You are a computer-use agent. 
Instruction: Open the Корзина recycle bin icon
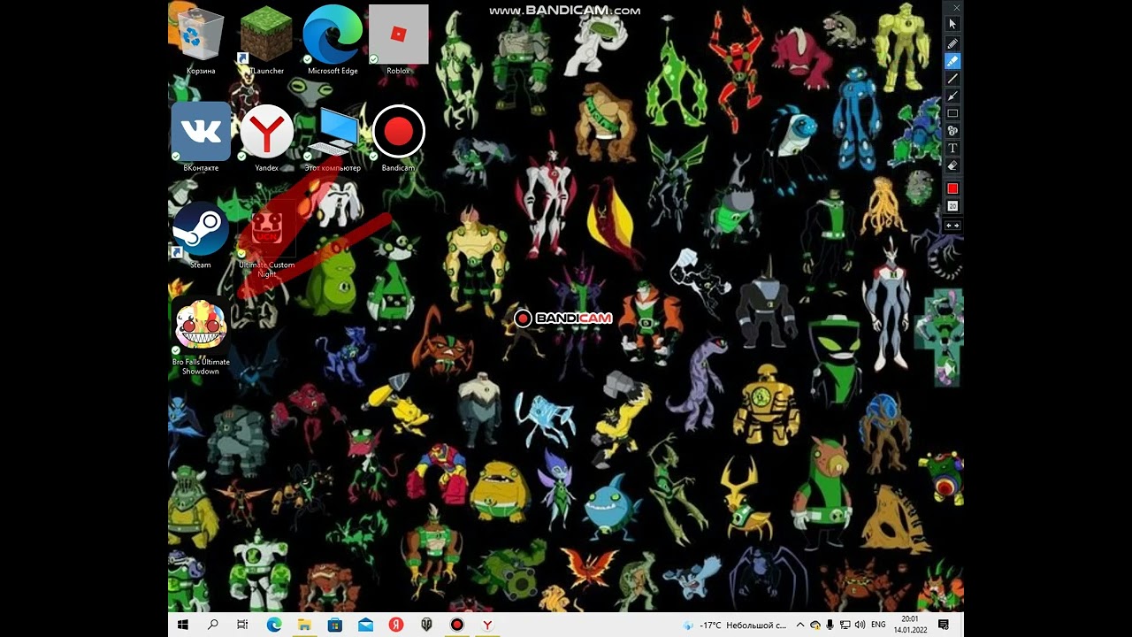tap(201, 39)
